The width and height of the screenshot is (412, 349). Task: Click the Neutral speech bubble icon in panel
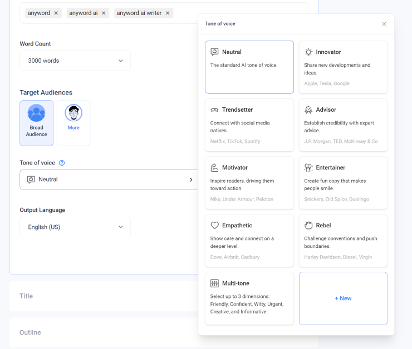[x=214, y=52]
